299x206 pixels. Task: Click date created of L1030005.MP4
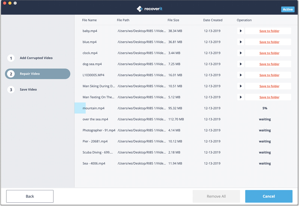(x=212, y=75)
